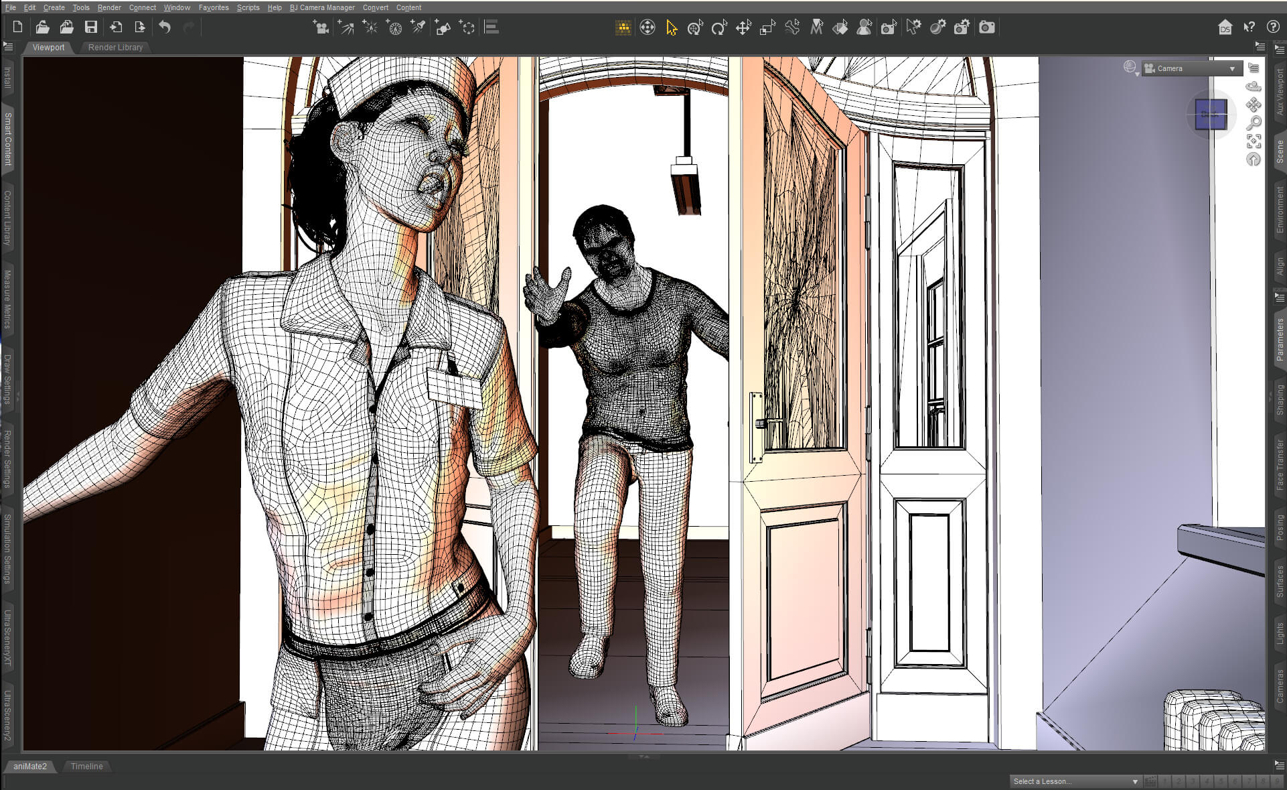Create a new camera from the toolbar

click(321, 27)
